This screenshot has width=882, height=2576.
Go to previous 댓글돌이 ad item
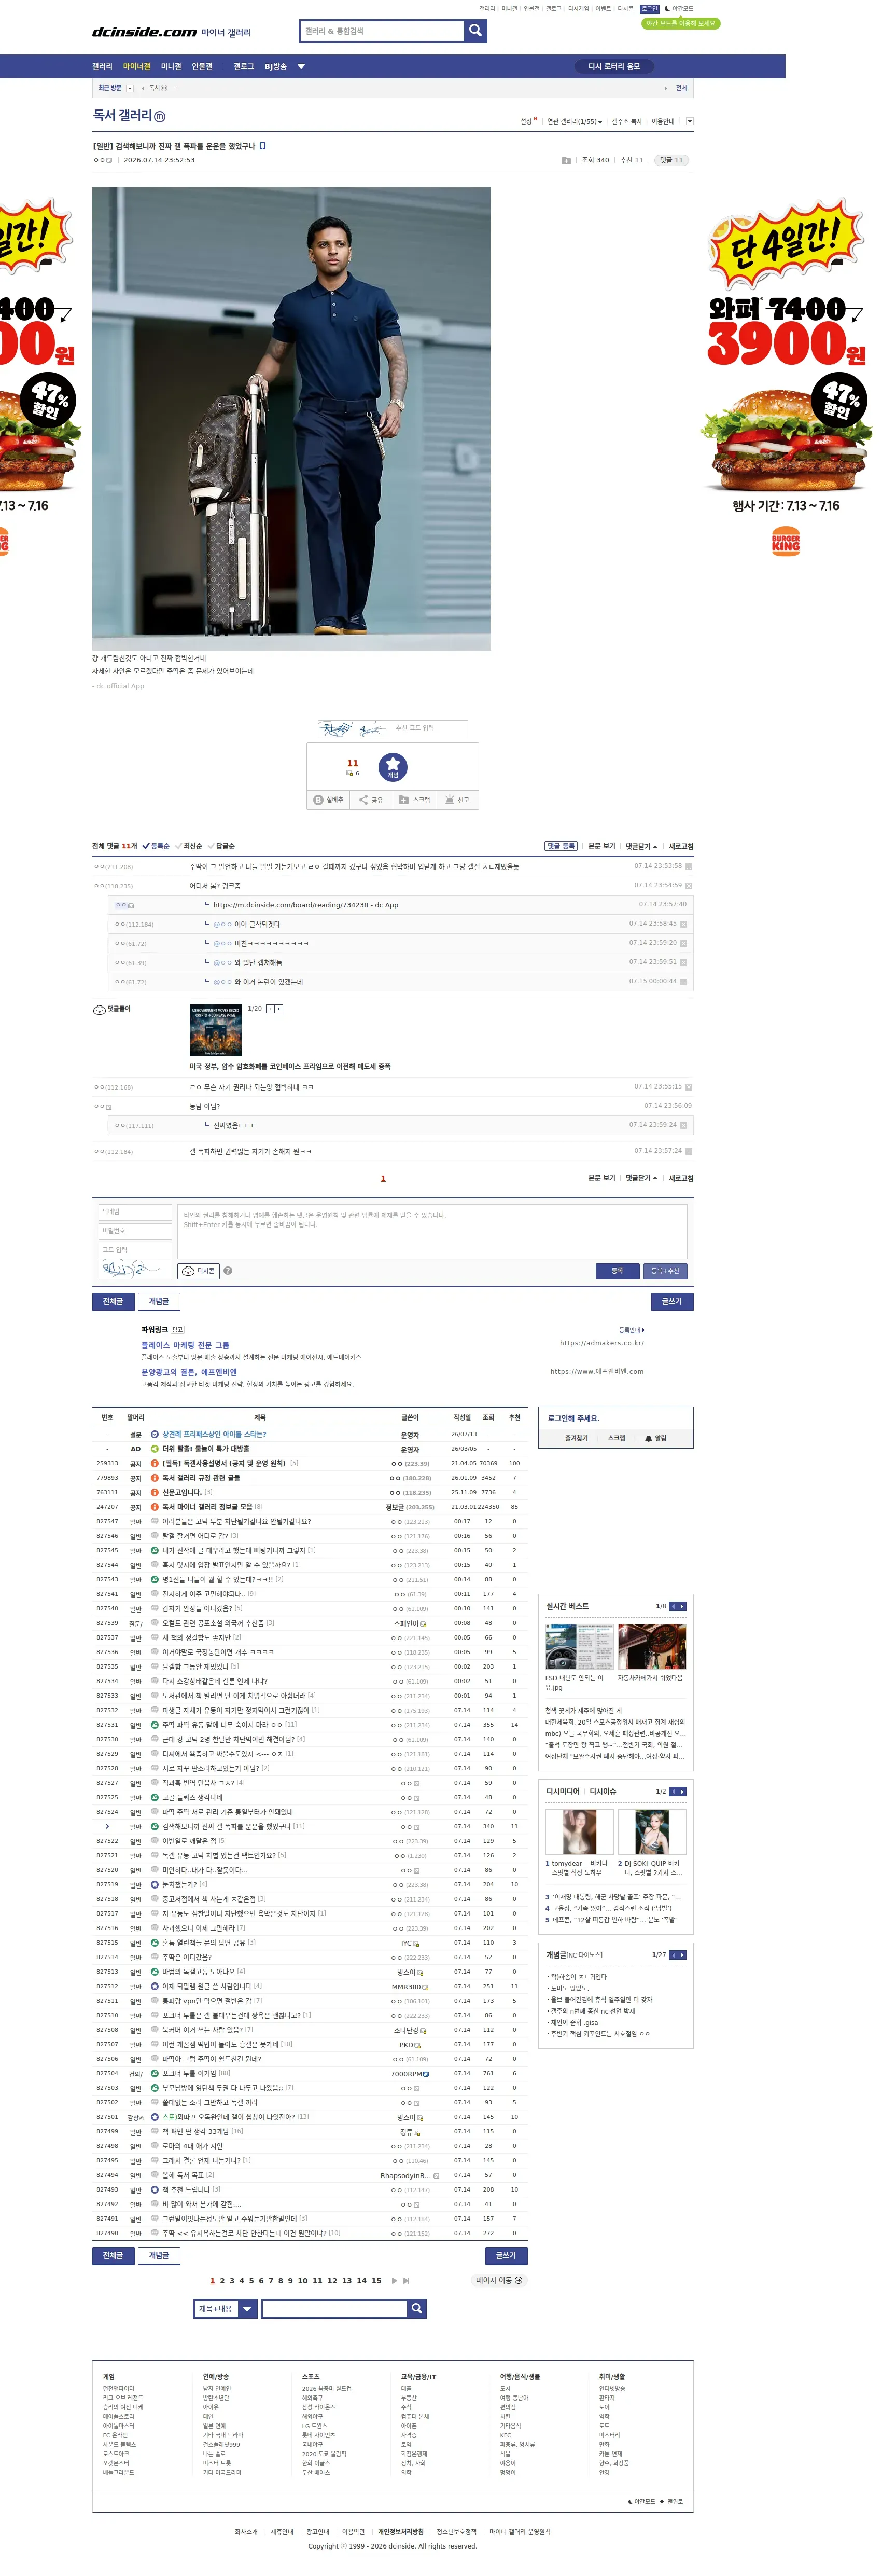tap(270, 1009)
